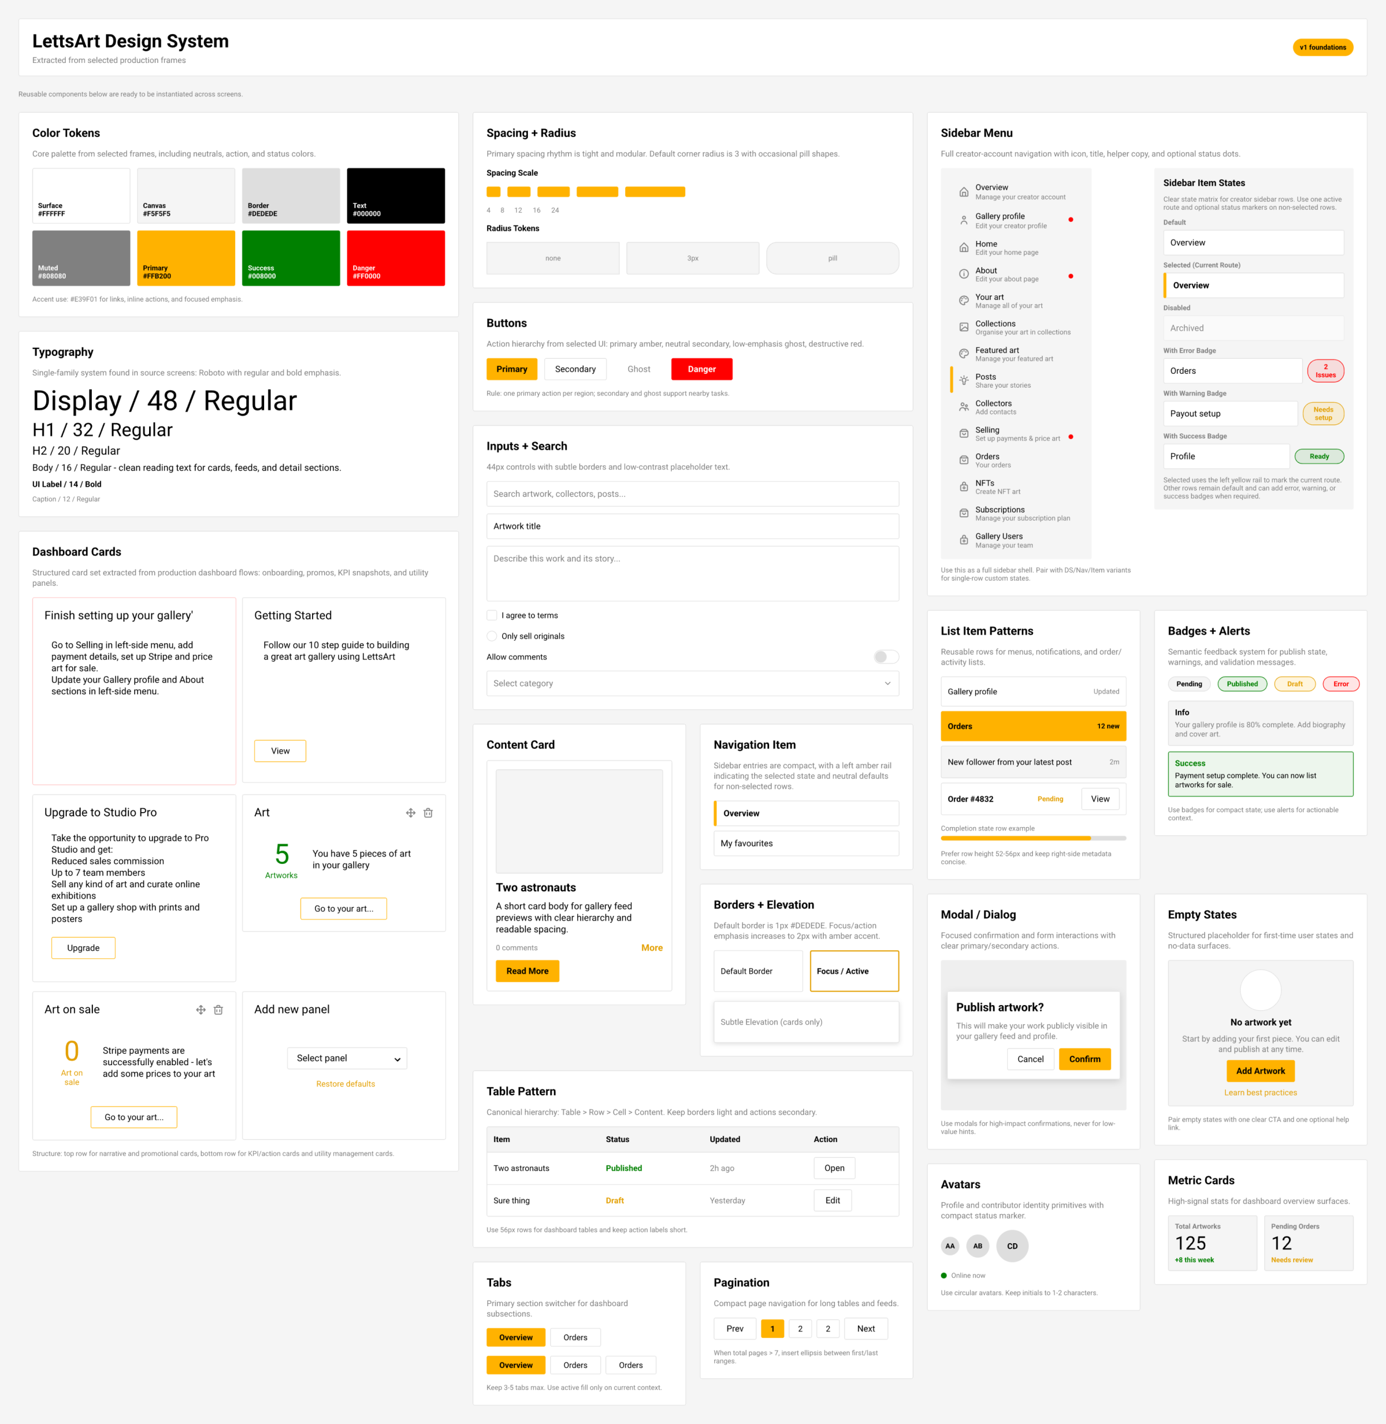Click the Collections image icon in sidebar
This screenshot has height=1424, width=1386.
coord(963,328)
